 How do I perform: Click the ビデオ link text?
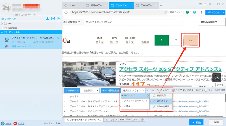pos(21,123)
